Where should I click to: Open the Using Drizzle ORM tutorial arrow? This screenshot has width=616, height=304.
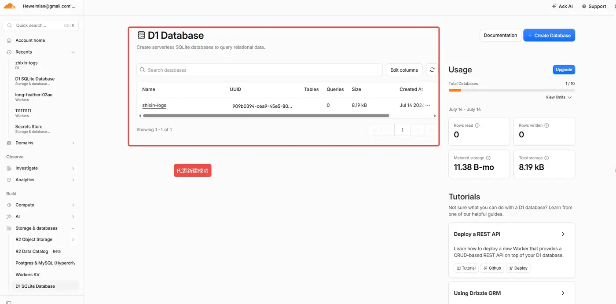coord(563,293)
